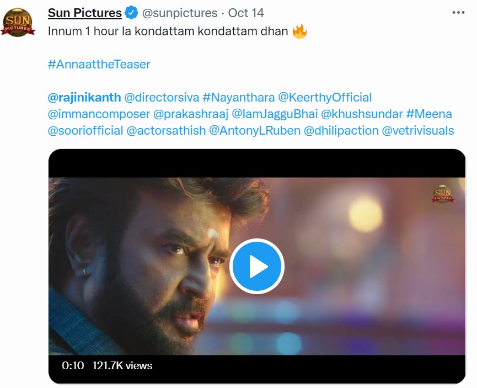Image resolution: width=477 pixels, height=388 pixels.
Task: Open the #Meena hashtag
Action: point(429,114)
